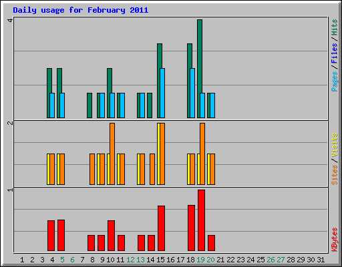Select day label 23 on the x-axis
Viewport: 342px width, 267px height.
click(x=240, y=260)
